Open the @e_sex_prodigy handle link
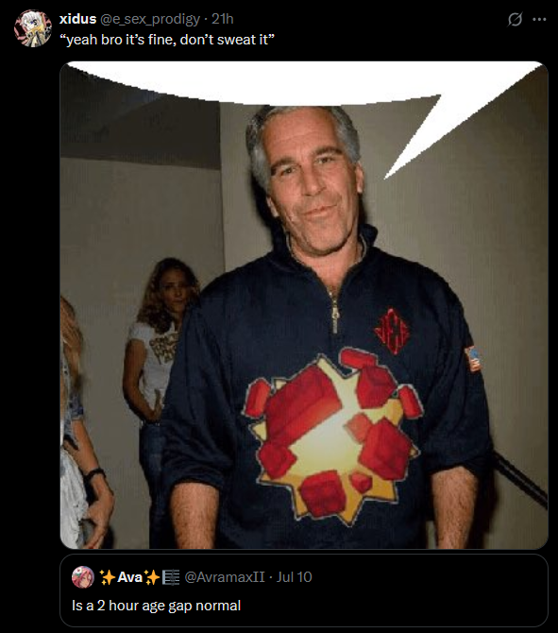Viewport: 558px width, 633px height. coord(150,19)
